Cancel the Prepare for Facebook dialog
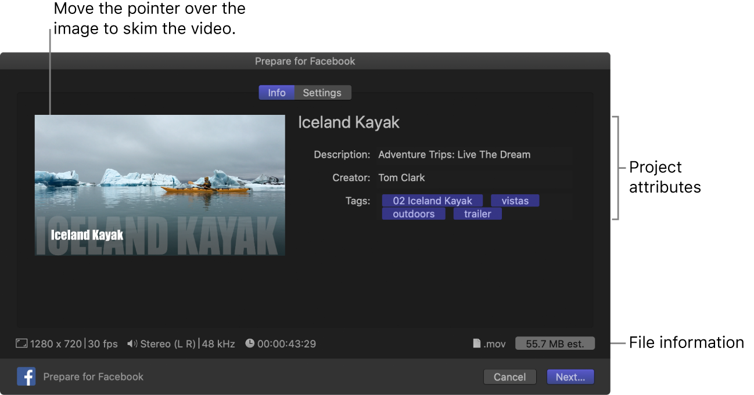 pos(509,377)
